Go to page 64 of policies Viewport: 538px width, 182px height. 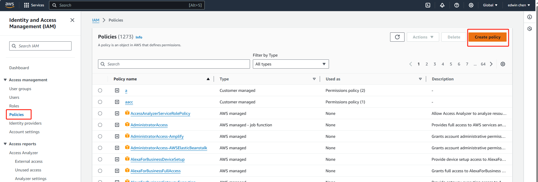(483, 64)
